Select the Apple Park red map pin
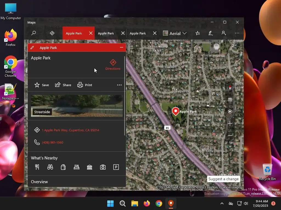The height and width of the screenshot is (210, 281). 176,111
